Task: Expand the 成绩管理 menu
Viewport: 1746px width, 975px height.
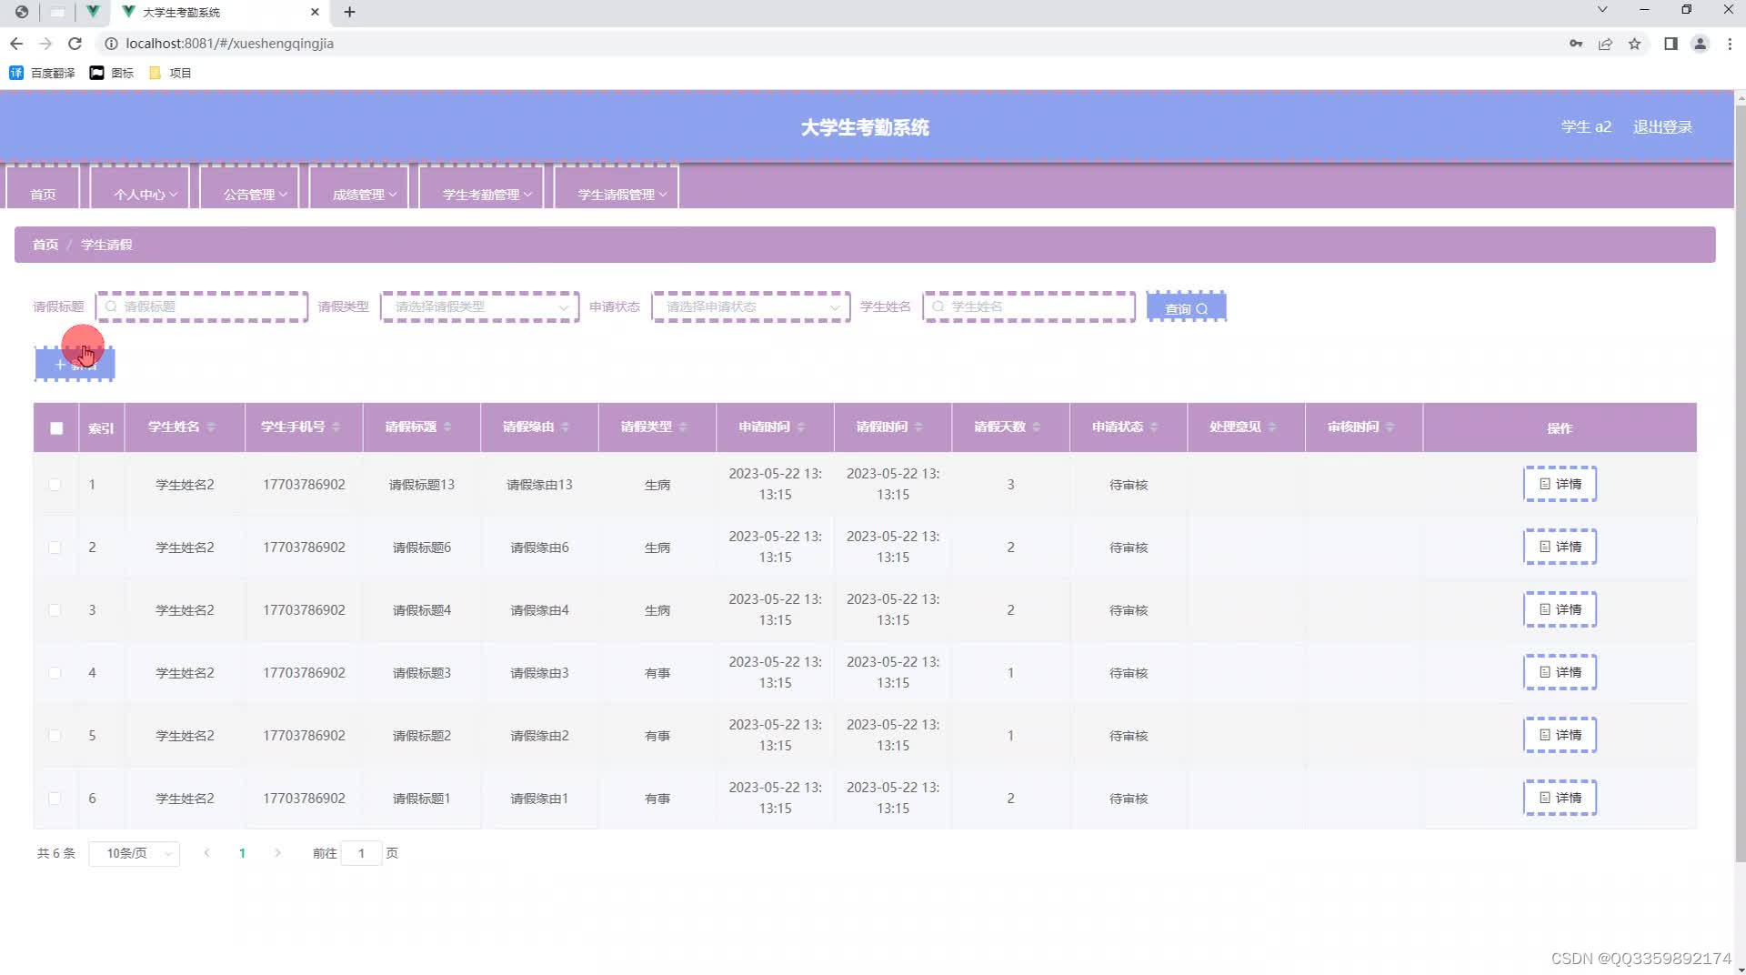Action: [x=358, y=188]
